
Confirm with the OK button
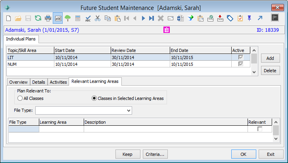tap(244, 154)
